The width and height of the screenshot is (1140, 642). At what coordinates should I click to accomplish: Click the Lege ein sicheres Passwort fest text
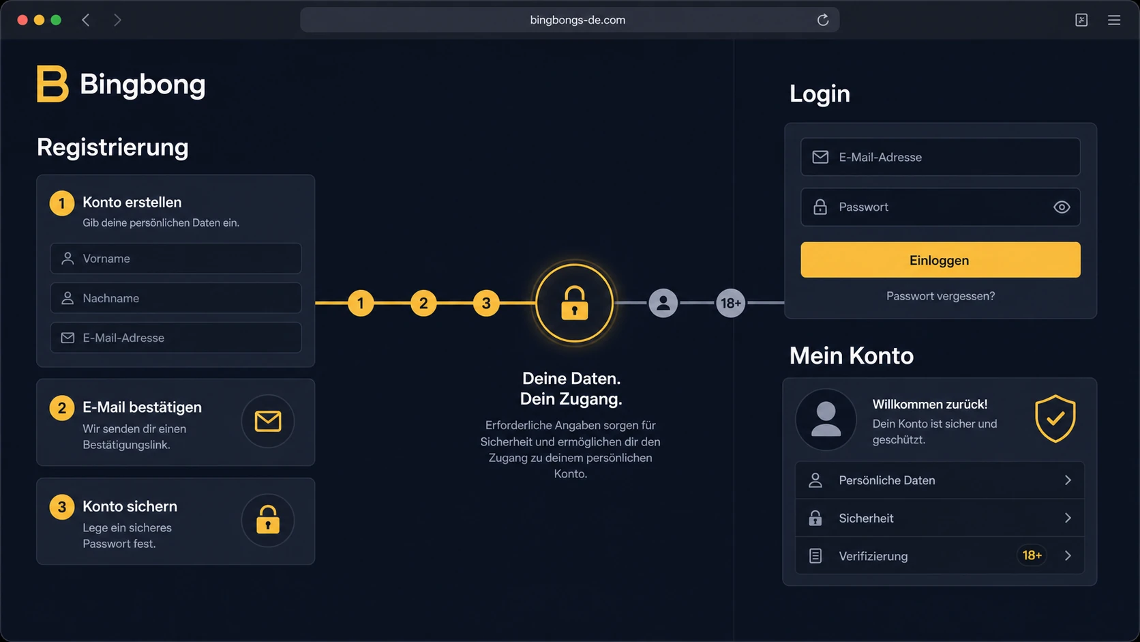tap(127, 536)
